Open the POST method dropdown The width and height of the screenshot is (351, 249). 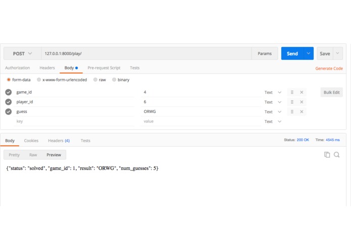[22, 53]
